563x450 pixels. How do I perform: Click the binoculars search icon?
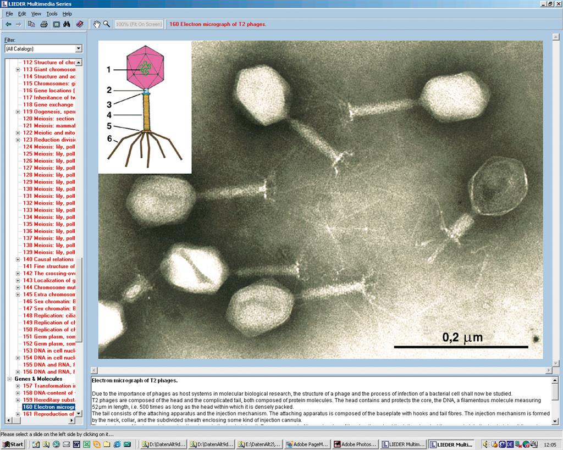click(x=67, y=24)
